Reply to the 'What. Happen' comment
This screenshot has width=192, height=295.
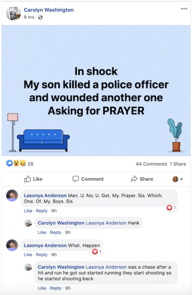(42, 255)
